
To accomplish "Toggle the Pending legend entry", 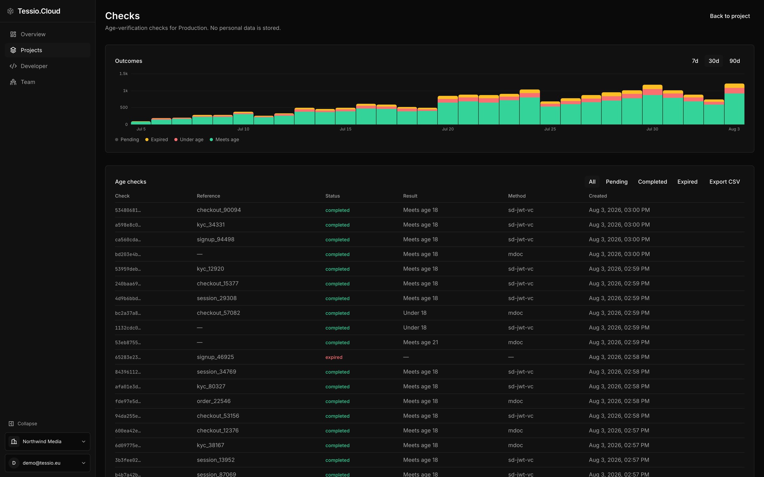I will [x=127, y=139].
